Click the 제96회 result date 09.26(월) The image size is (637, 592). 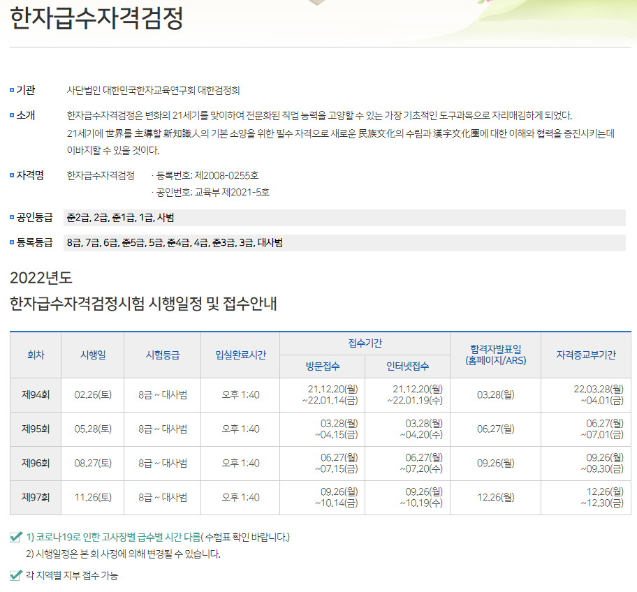click(496, 463)
